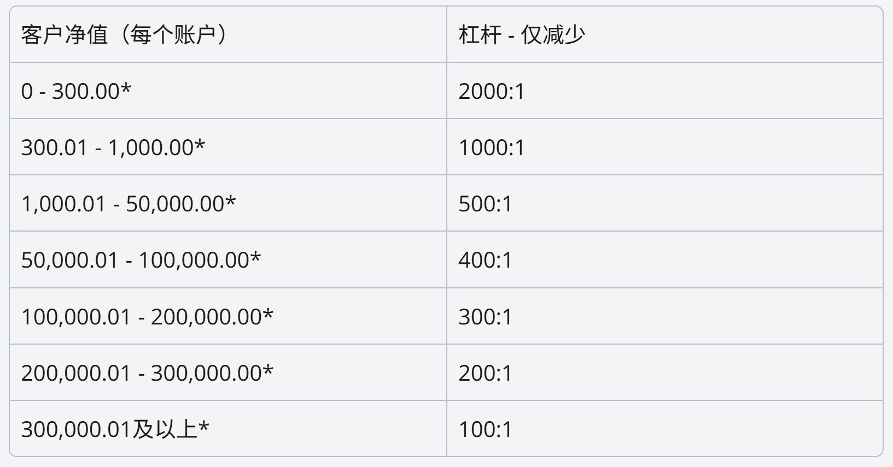Click the 300:1 leverage value

tap(485, 317)
